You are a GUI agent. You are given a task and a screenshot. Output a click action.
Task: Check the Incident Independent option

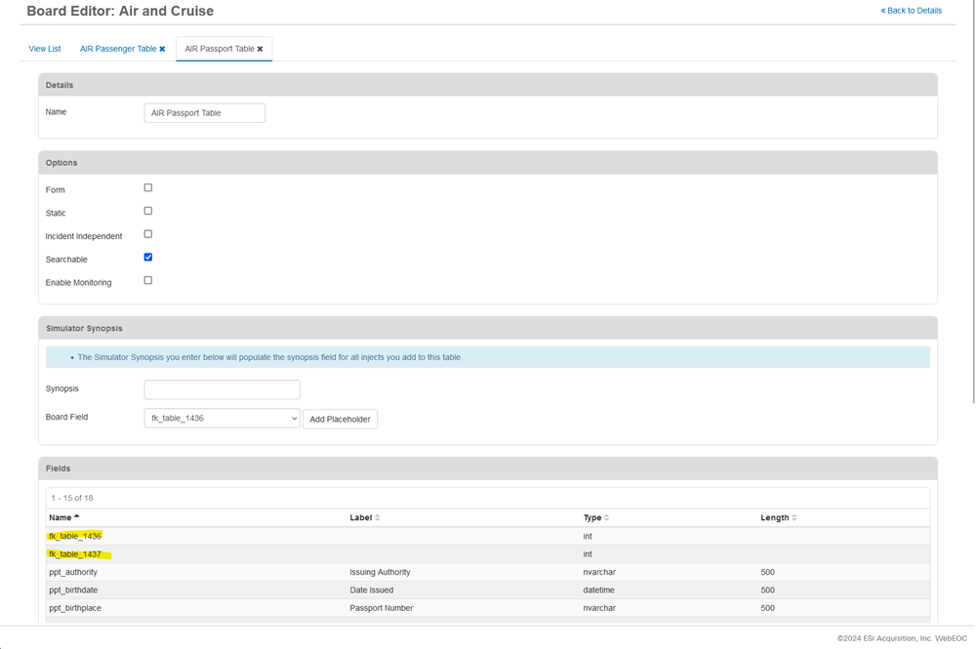click(147, 233)
